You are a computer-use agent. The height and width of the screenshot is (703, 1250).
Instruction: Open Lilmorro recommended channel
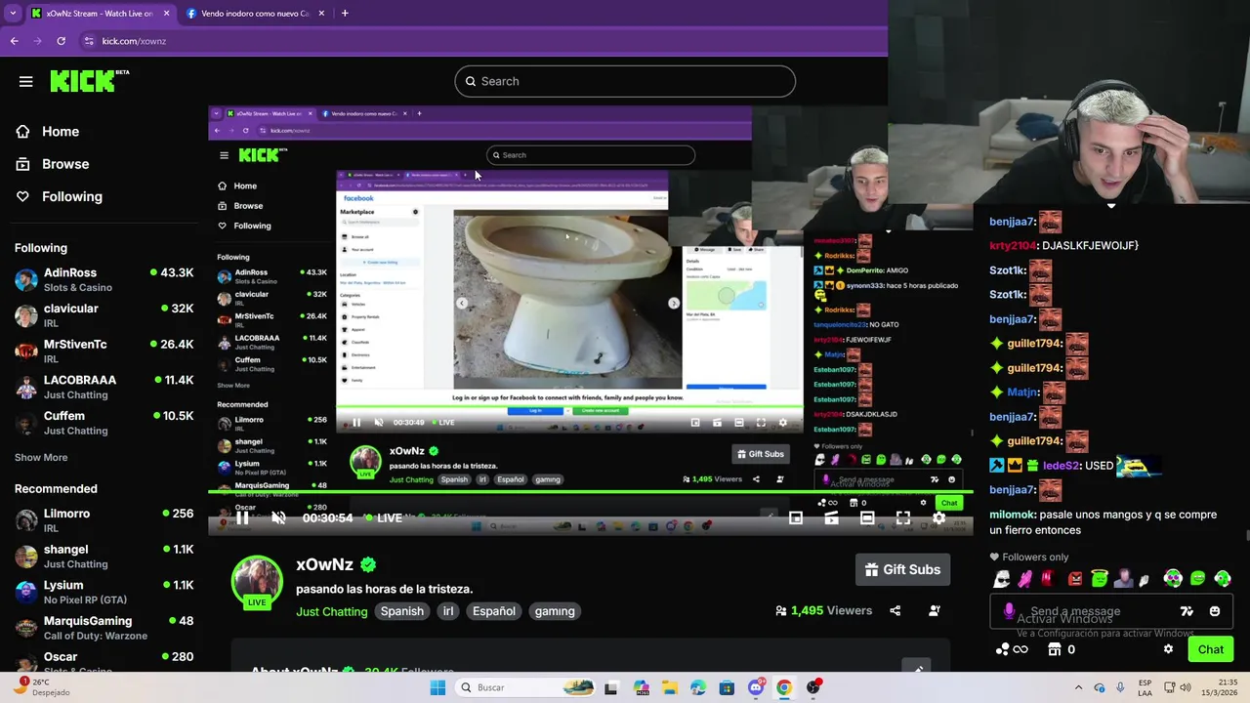pyautogui.click(x=104, y=519)
